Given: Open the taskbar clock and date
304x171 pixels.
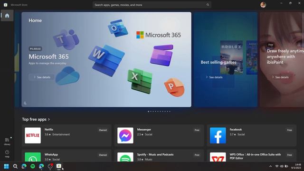Looking at the screenshot, I should (296, 166).
